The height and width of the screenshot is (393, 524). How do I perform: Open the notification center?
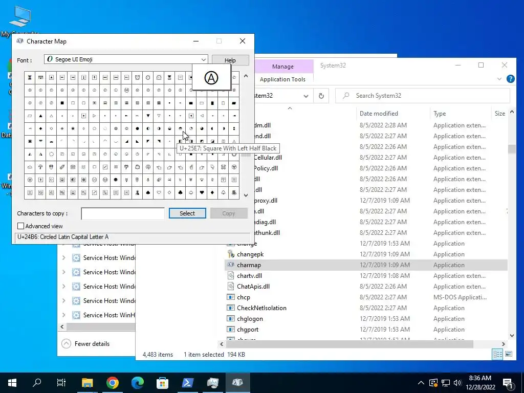tap(508, 383)
